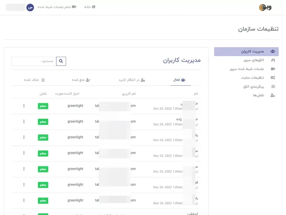This screenshot has height=215, width=286.
Task: Open اتاق‌های سرور sidebar item
Action: 253,60
